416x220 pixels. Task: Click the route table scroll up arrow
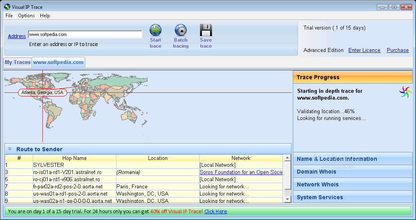point(287,158)
